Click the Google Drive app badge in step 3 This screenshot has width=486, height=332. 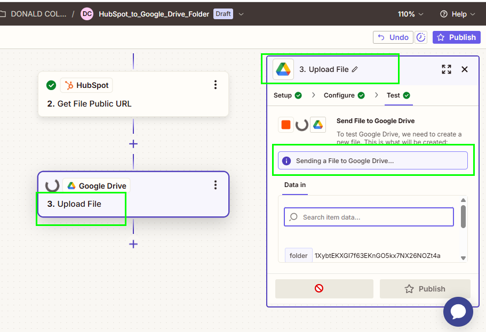(x=97, y=186)
